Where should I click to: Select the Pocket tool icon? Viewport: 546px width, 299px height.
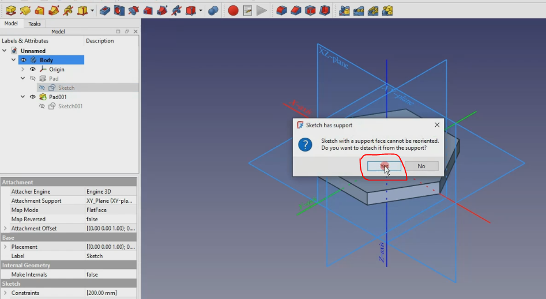coord(105,11)
